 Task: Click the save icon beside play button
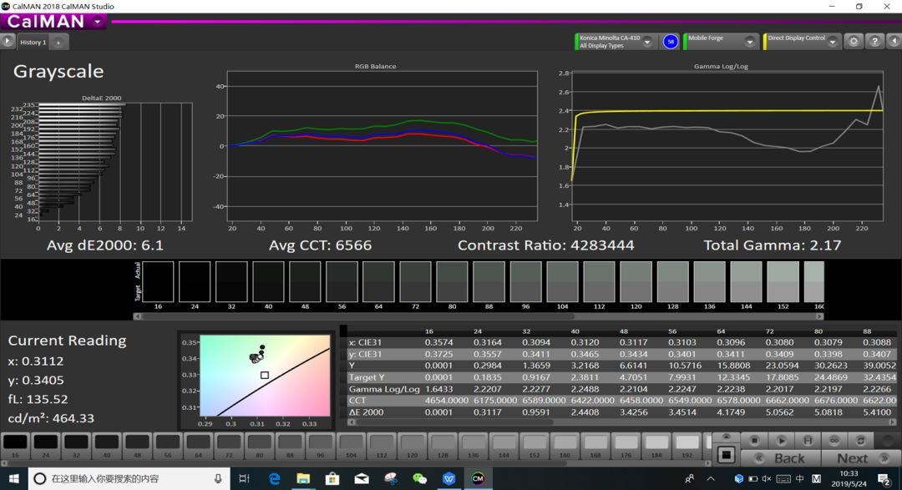click(x=808, y=440)
